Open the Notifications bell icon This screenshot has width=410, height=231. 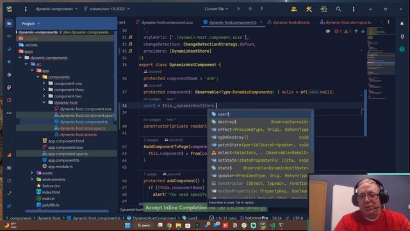click(402, 24)
